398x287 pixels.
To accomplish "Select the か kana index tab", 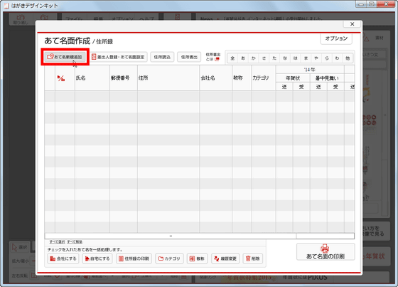I will pos(253,58).
